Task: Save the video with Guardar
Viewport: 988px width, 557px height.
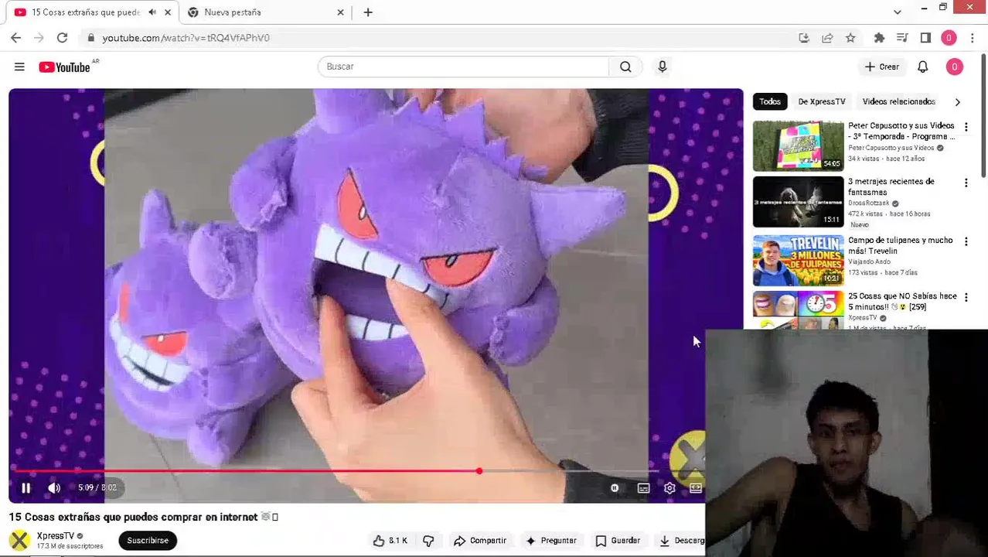Action: click(618, 541)
